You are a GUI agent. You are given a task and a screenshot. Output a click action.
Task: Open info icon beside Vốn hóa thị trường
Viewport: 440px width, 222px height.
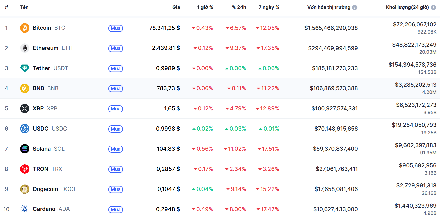click(x=355, y=8)
